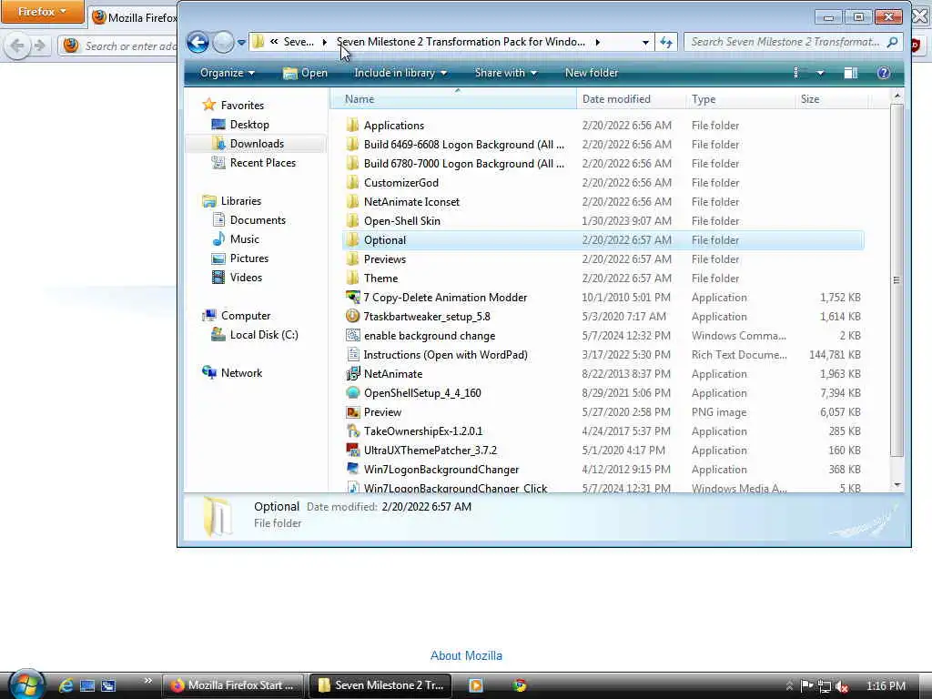Screen dimensions: 932x699
Task: Click Open in the Explorer toolbar
Action: [306, 73]
